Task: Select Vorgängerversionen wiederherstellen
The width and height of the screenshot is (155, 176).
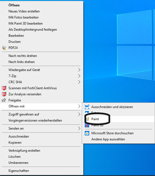Action: click(42, 120)
